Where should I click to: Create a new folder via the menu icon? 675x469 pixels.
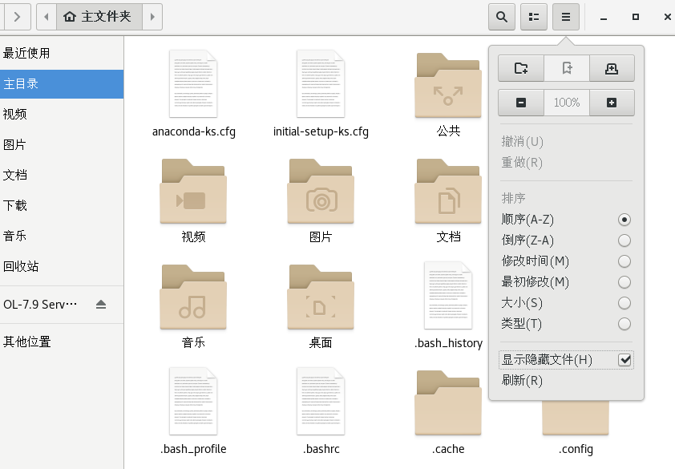[x=520, y=68]
